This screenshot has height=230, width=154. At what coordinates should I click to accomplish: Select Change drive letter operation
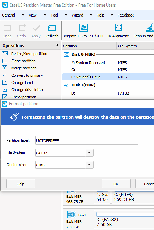click(x=27, y=90)
